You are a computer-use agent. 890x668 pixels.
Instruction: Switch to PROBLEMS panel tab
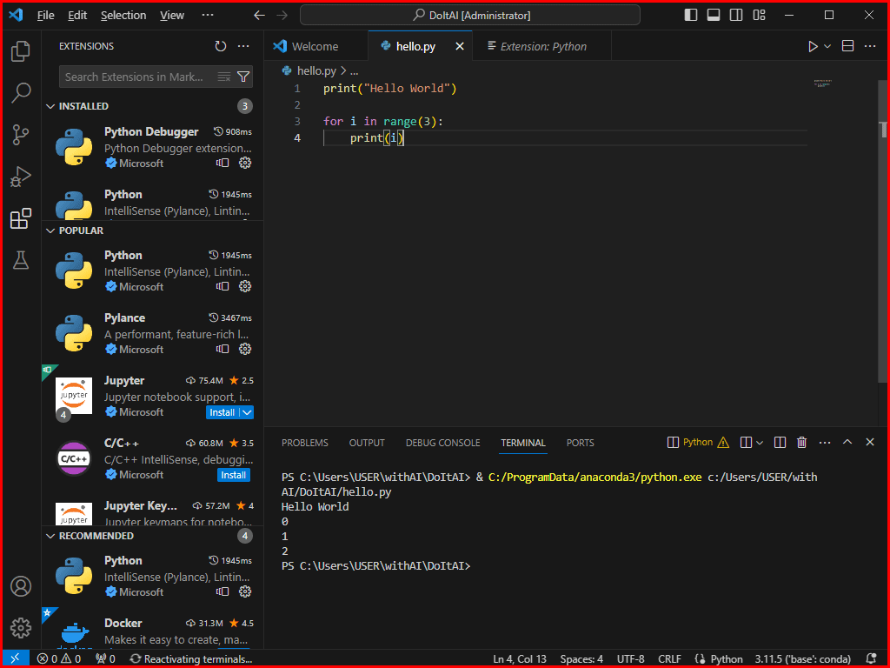coord(305,443)
